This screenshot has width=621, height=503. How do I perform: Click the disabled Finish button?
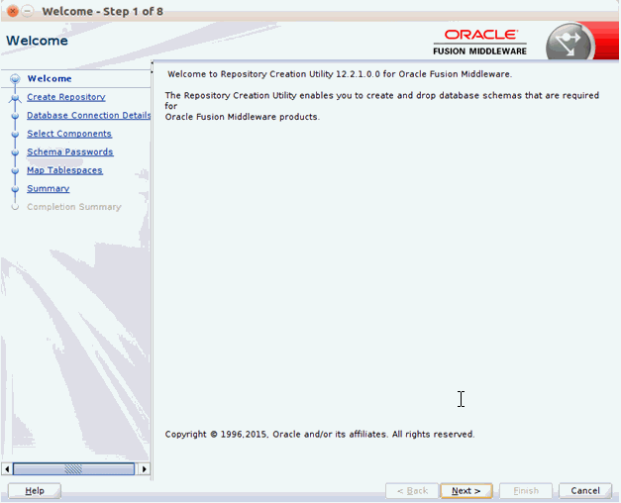[x=526, y=491]
